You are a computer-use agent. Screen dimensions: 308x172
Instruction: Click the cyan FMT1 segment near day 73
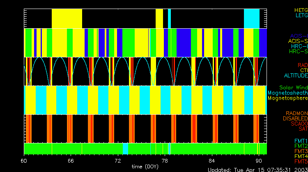pos(126,148)
